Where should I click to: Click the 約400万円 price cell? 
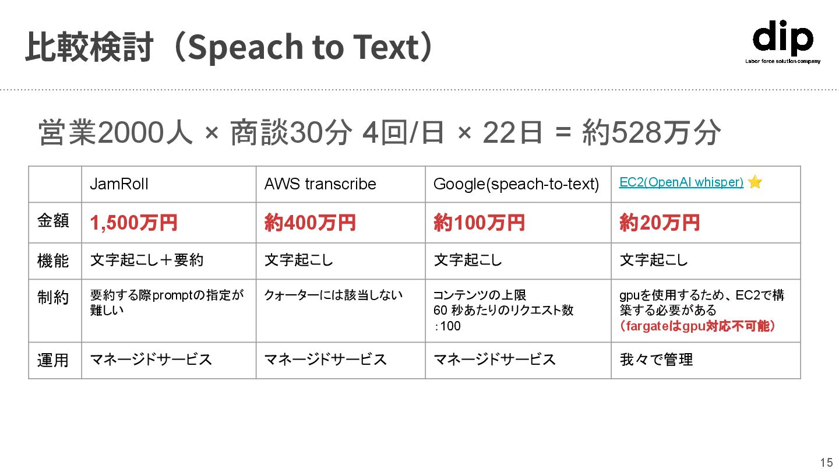tap(340, 223)
